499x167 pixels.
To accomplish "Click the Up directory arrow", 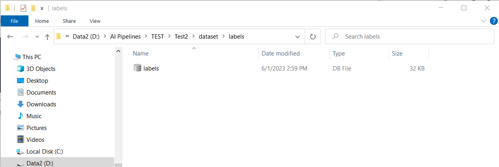I will coord(47,37).
